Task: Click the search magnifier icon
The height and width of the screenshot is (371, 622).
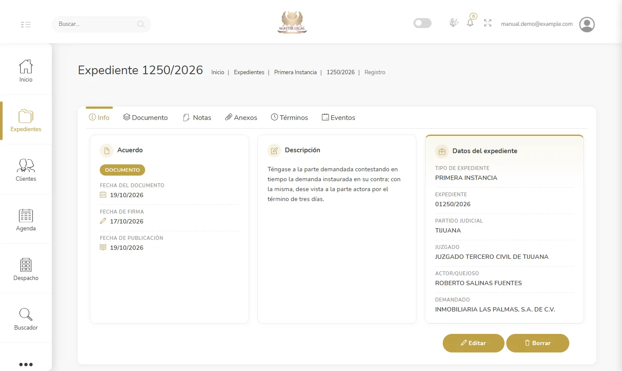Action: [141, 24]
